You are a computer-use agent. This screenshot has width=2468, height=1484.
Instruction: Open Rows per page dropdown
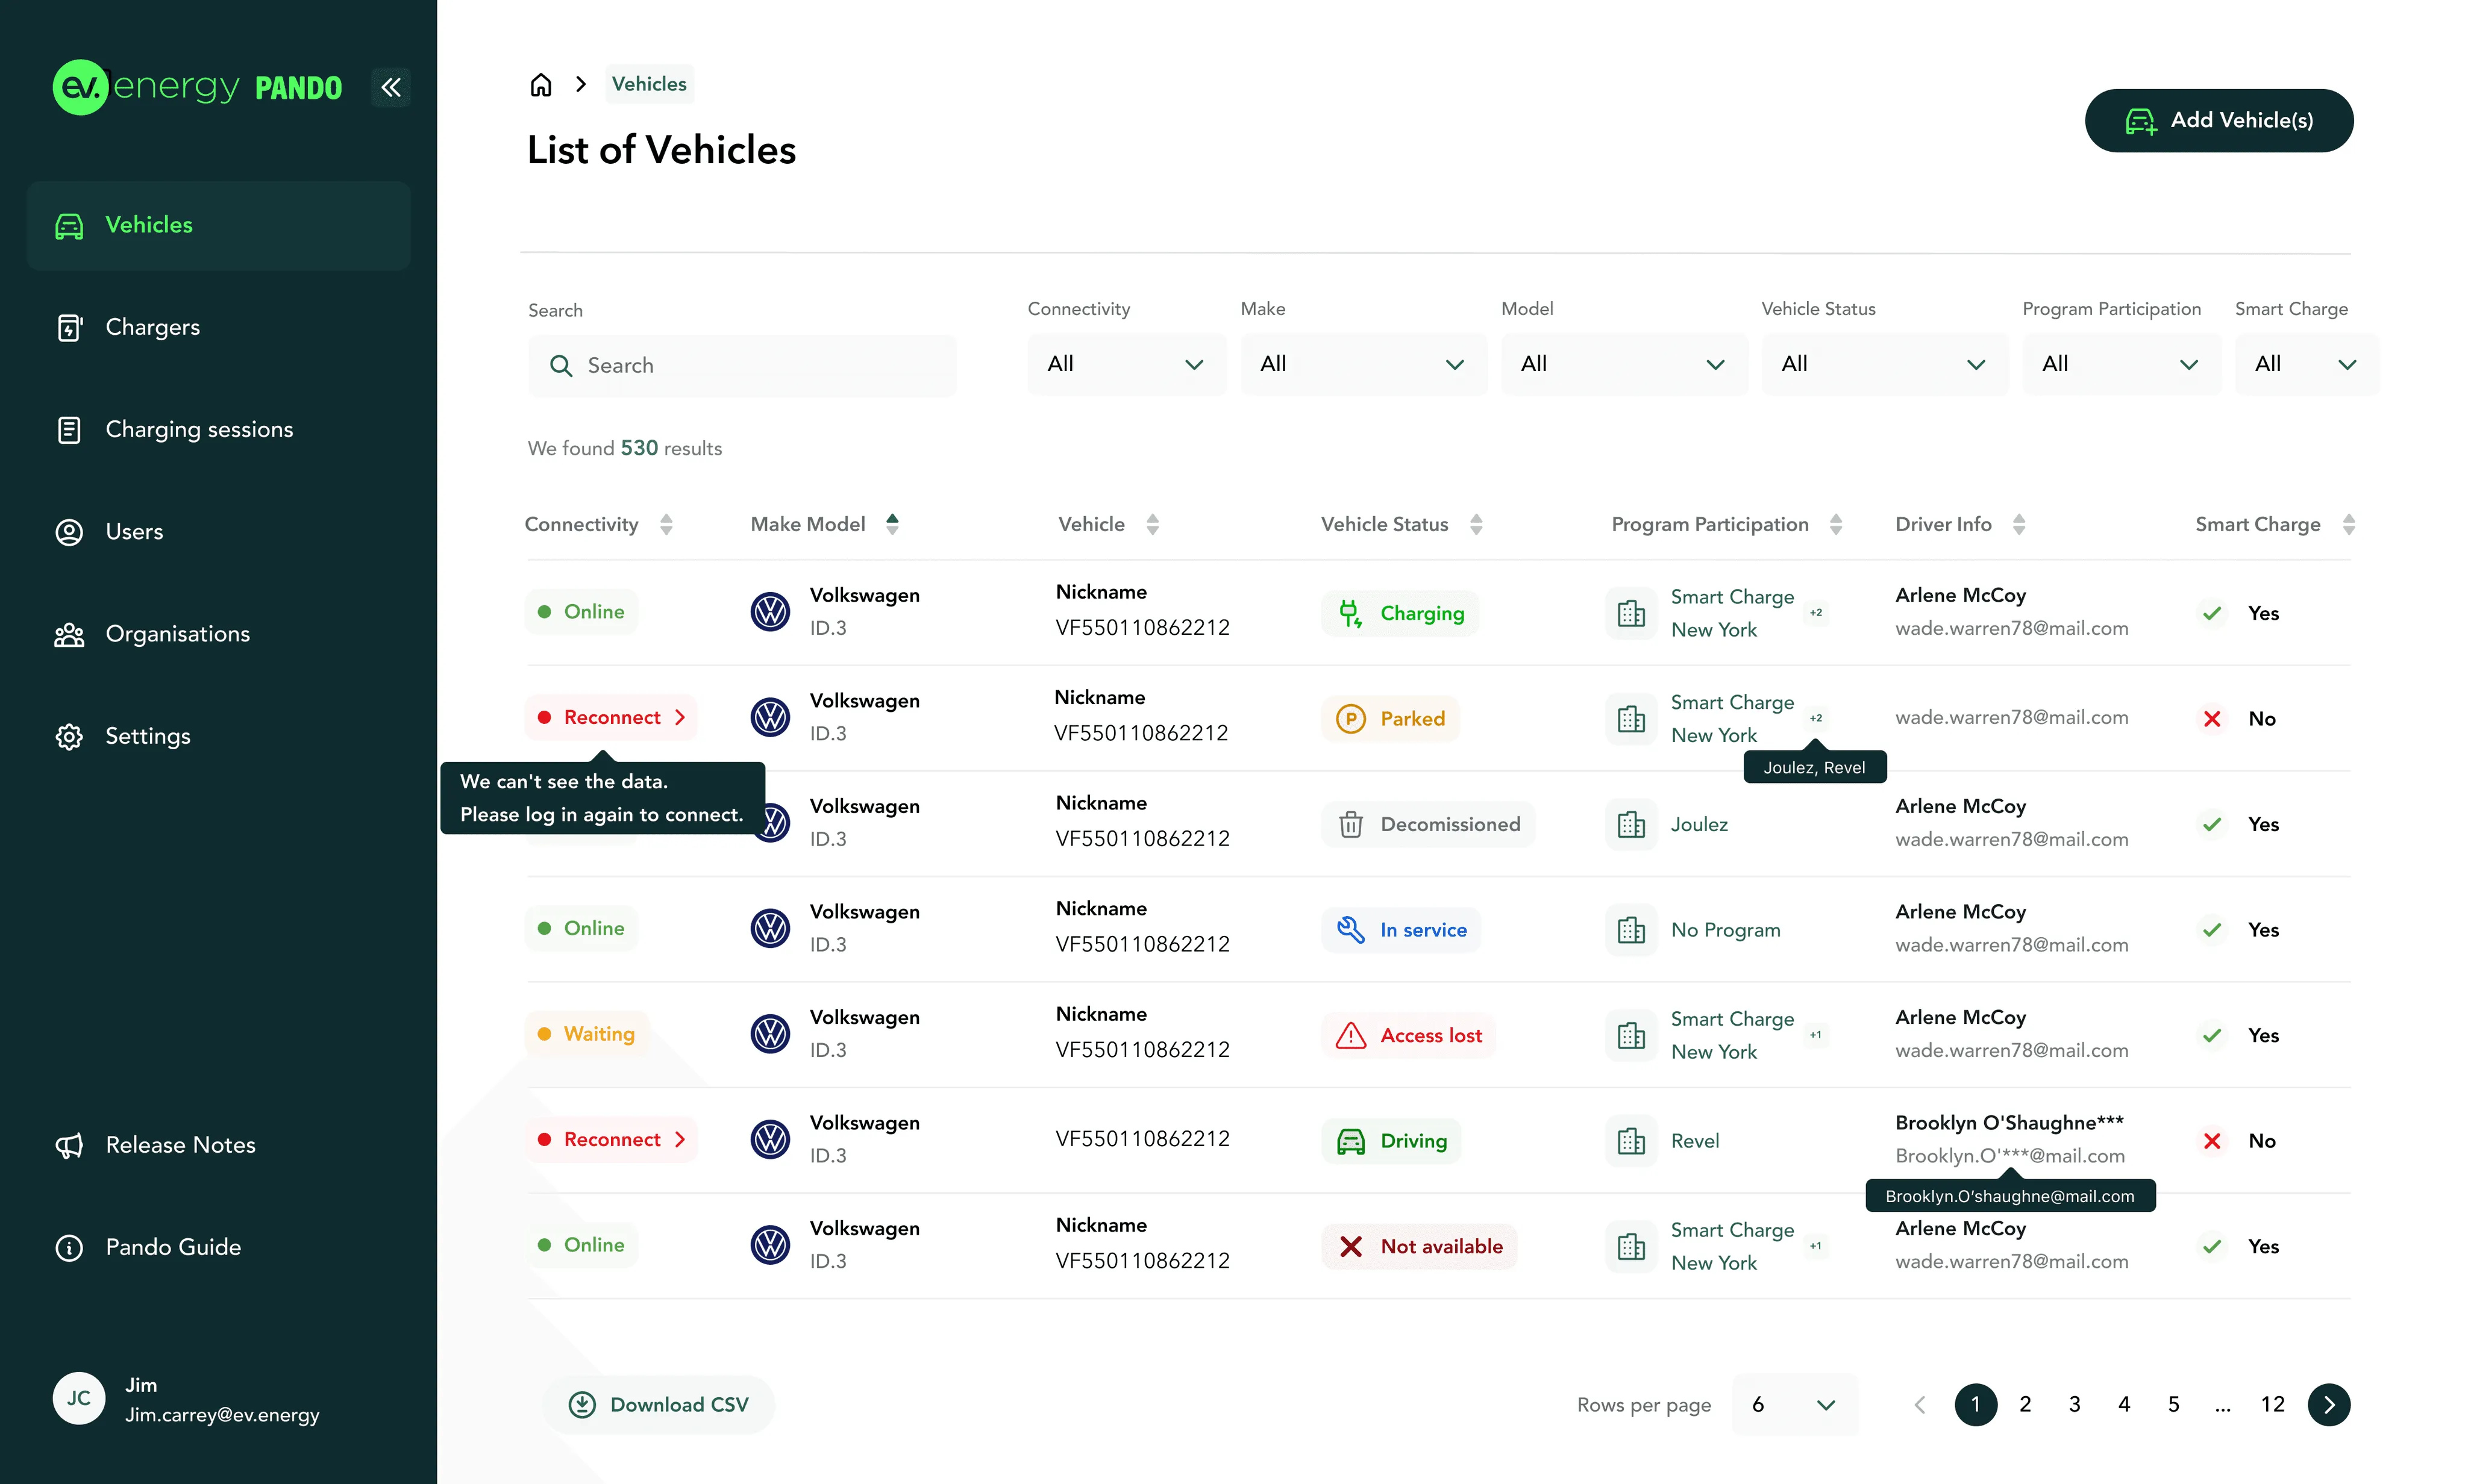(1795, 1405)
